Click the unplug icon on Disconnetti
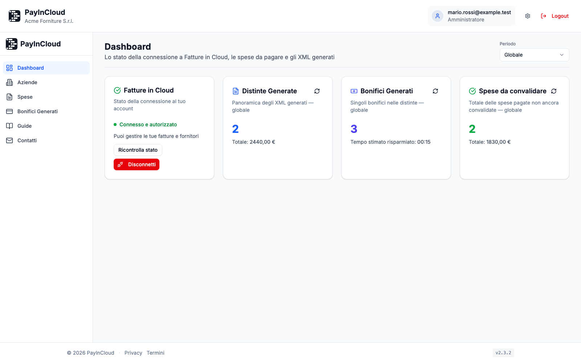 pos(120,164)
